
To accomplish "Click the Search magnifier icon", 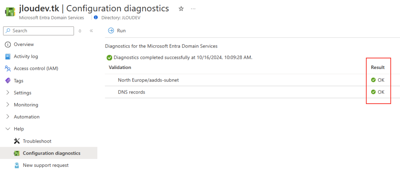I will (8, 30).
